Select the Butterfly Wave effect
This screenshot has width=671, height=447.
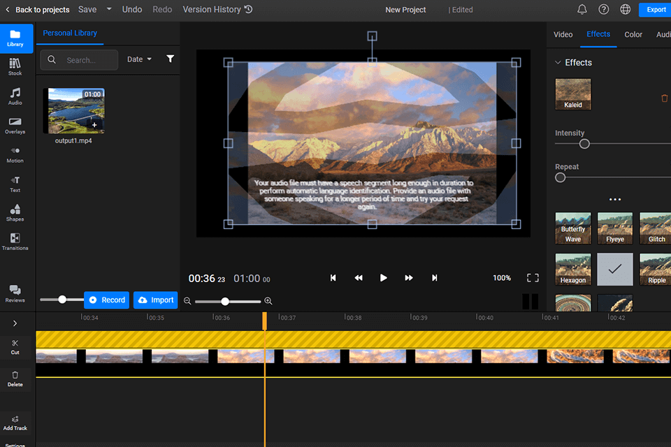tap(573, 228)
